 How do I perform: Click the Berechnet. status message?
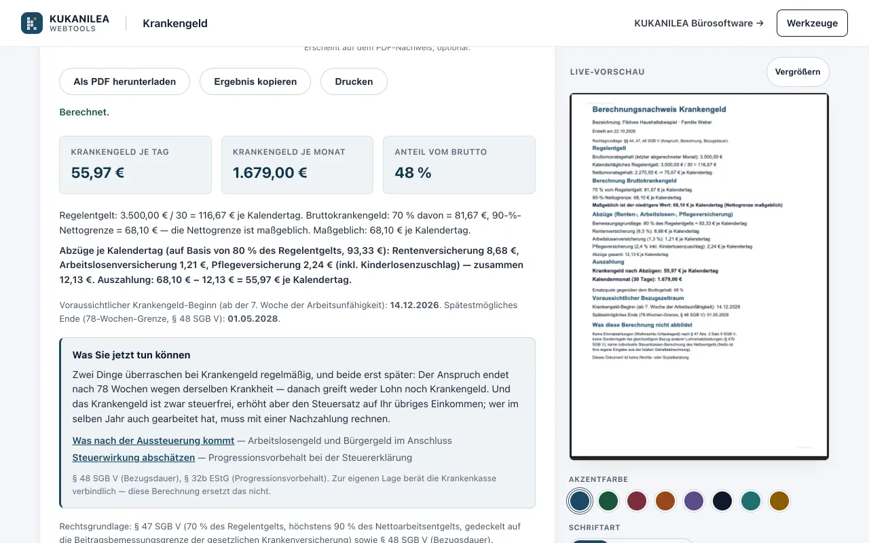(x=84, y=112)
